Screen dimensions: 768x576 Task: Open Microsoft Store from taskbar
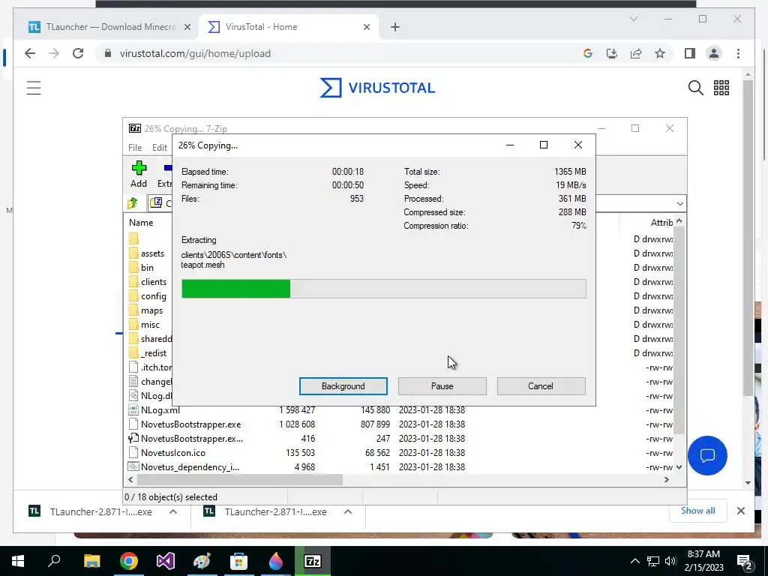point(239,561)
